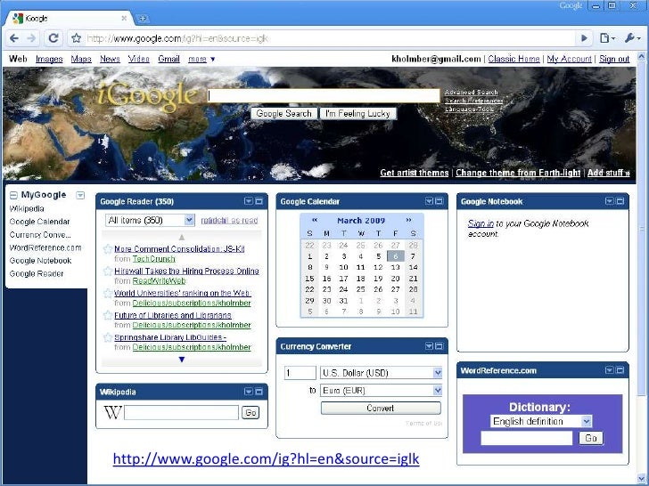
Task: Maximize the Google Notebook gadget
Action: click(x=620, y=201)
